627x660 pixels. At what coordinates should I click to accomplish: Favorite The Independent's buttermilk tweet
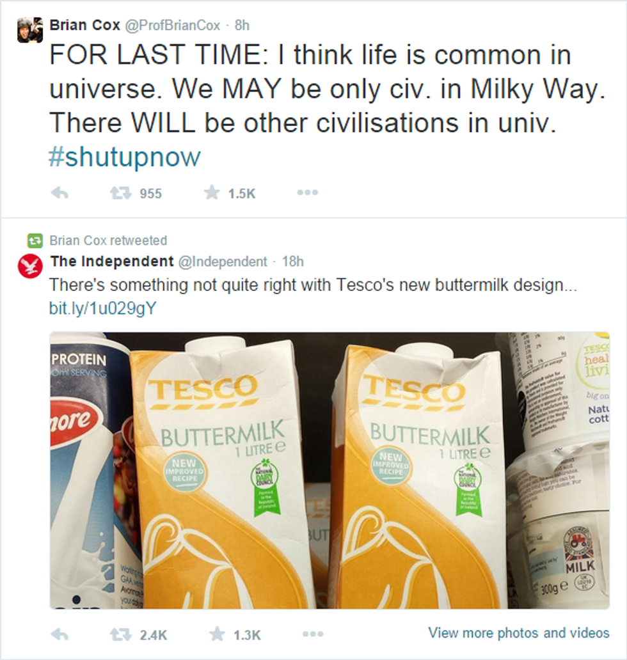(218, 634)
